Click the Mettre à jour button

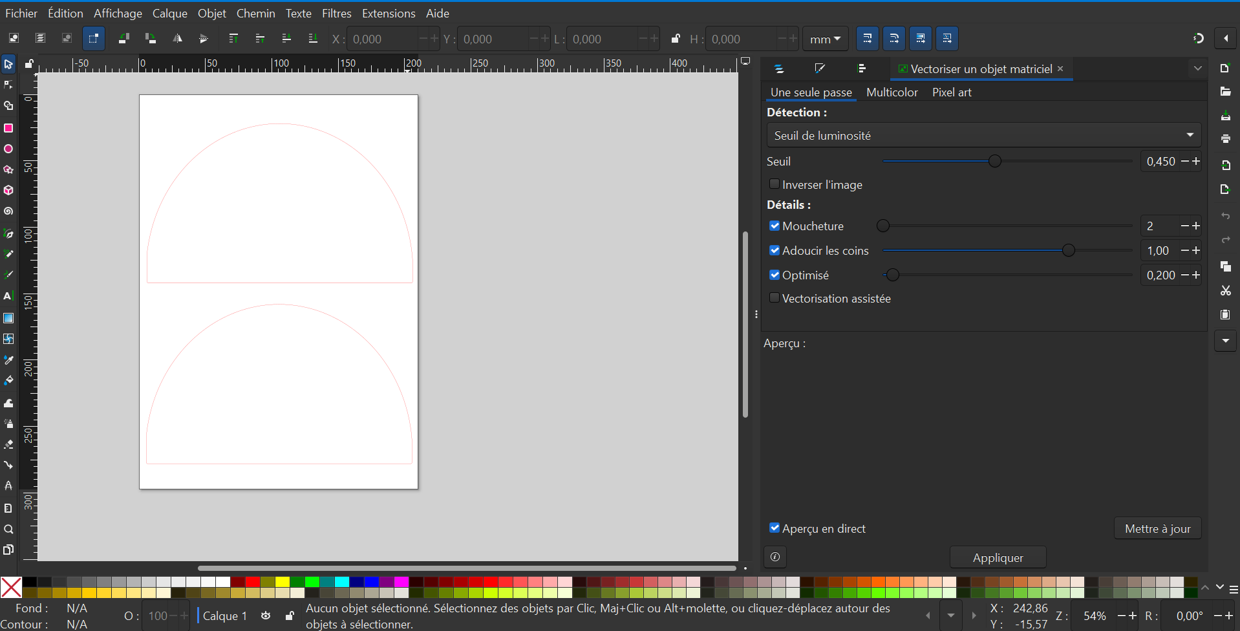tap(1157, 529)
